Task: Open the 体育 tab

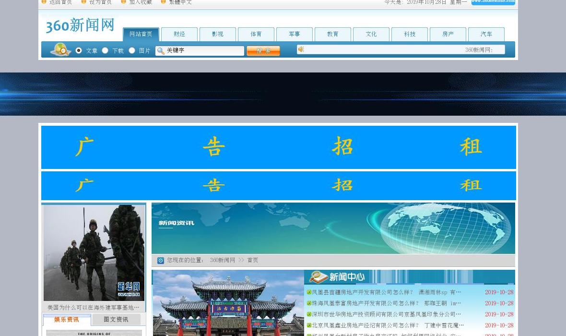Action: pos(256,35)
